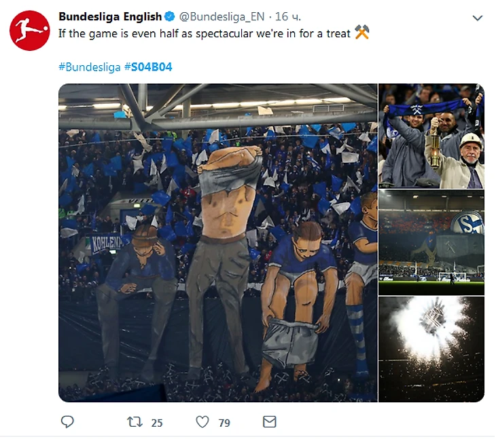
Task: Open the photo of fans holding scarf
Action: (431, 136)
